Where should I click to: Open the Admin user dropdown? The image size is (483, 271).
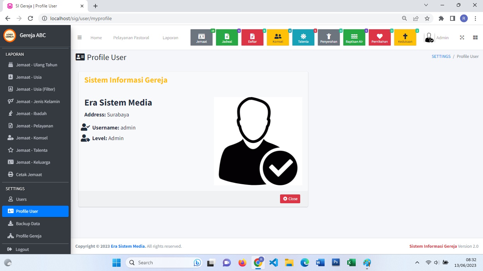[437, 38]
